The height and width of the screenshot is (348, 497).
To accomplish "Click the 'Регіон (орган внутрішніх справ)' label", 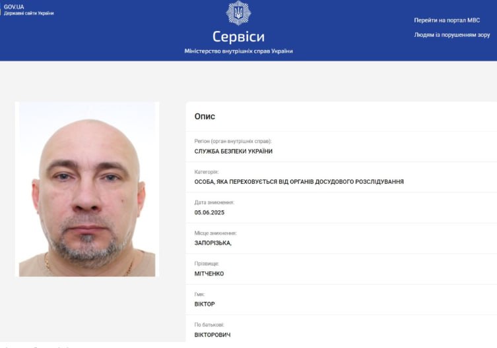I will [x=233, y=141].
